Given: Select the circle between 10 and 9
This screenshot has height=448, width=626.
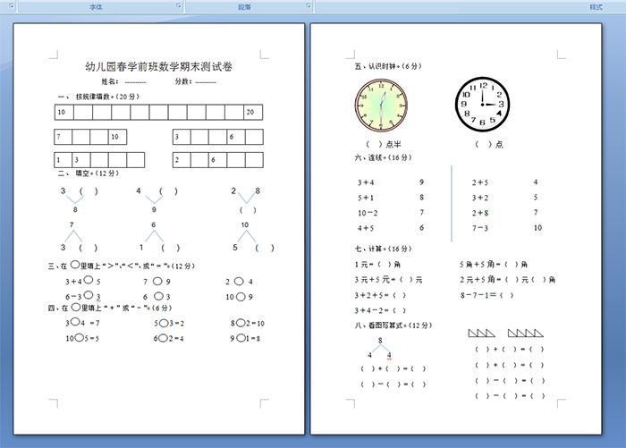Looking at the screenshot, I should coord(241,297).
